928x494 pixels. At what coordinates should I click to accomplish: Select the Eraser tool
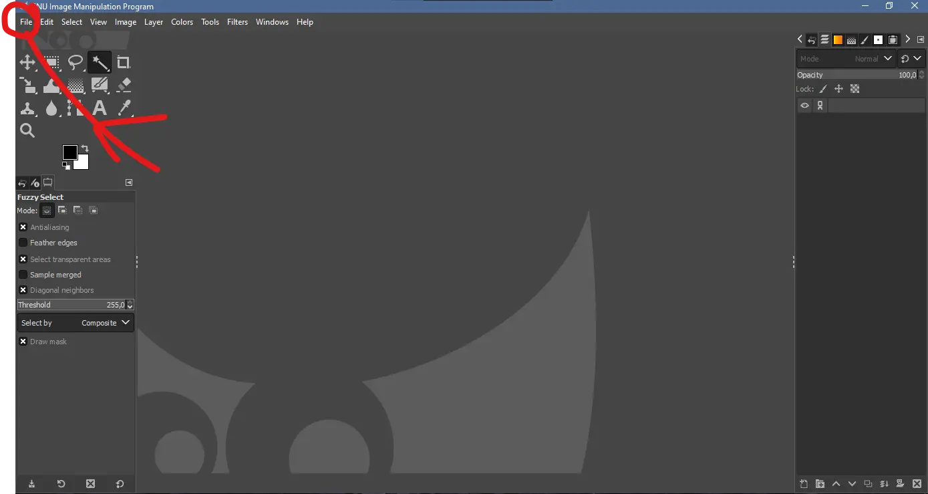pyautogui.click(x=124, y=85)
